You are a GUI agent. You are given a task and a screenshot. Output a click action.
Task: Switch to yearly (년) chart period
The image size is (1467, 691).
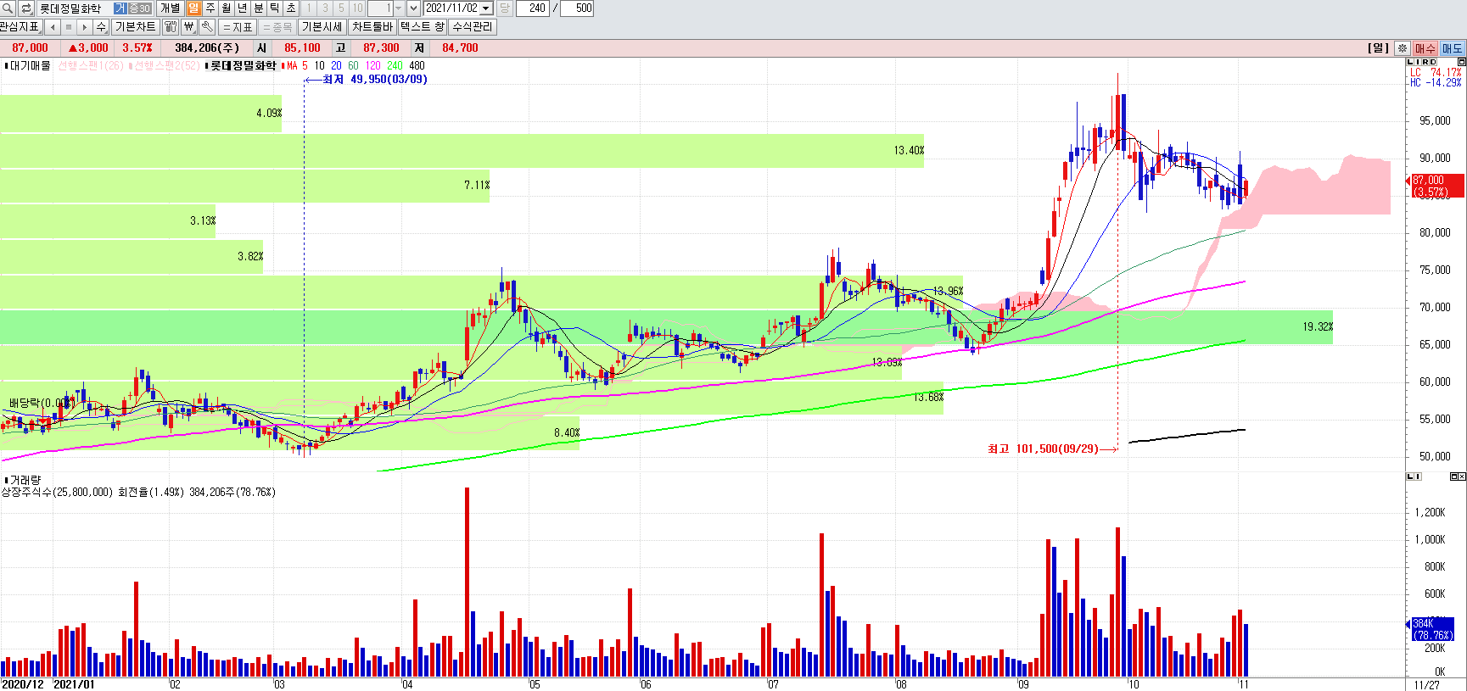[243, 8]
